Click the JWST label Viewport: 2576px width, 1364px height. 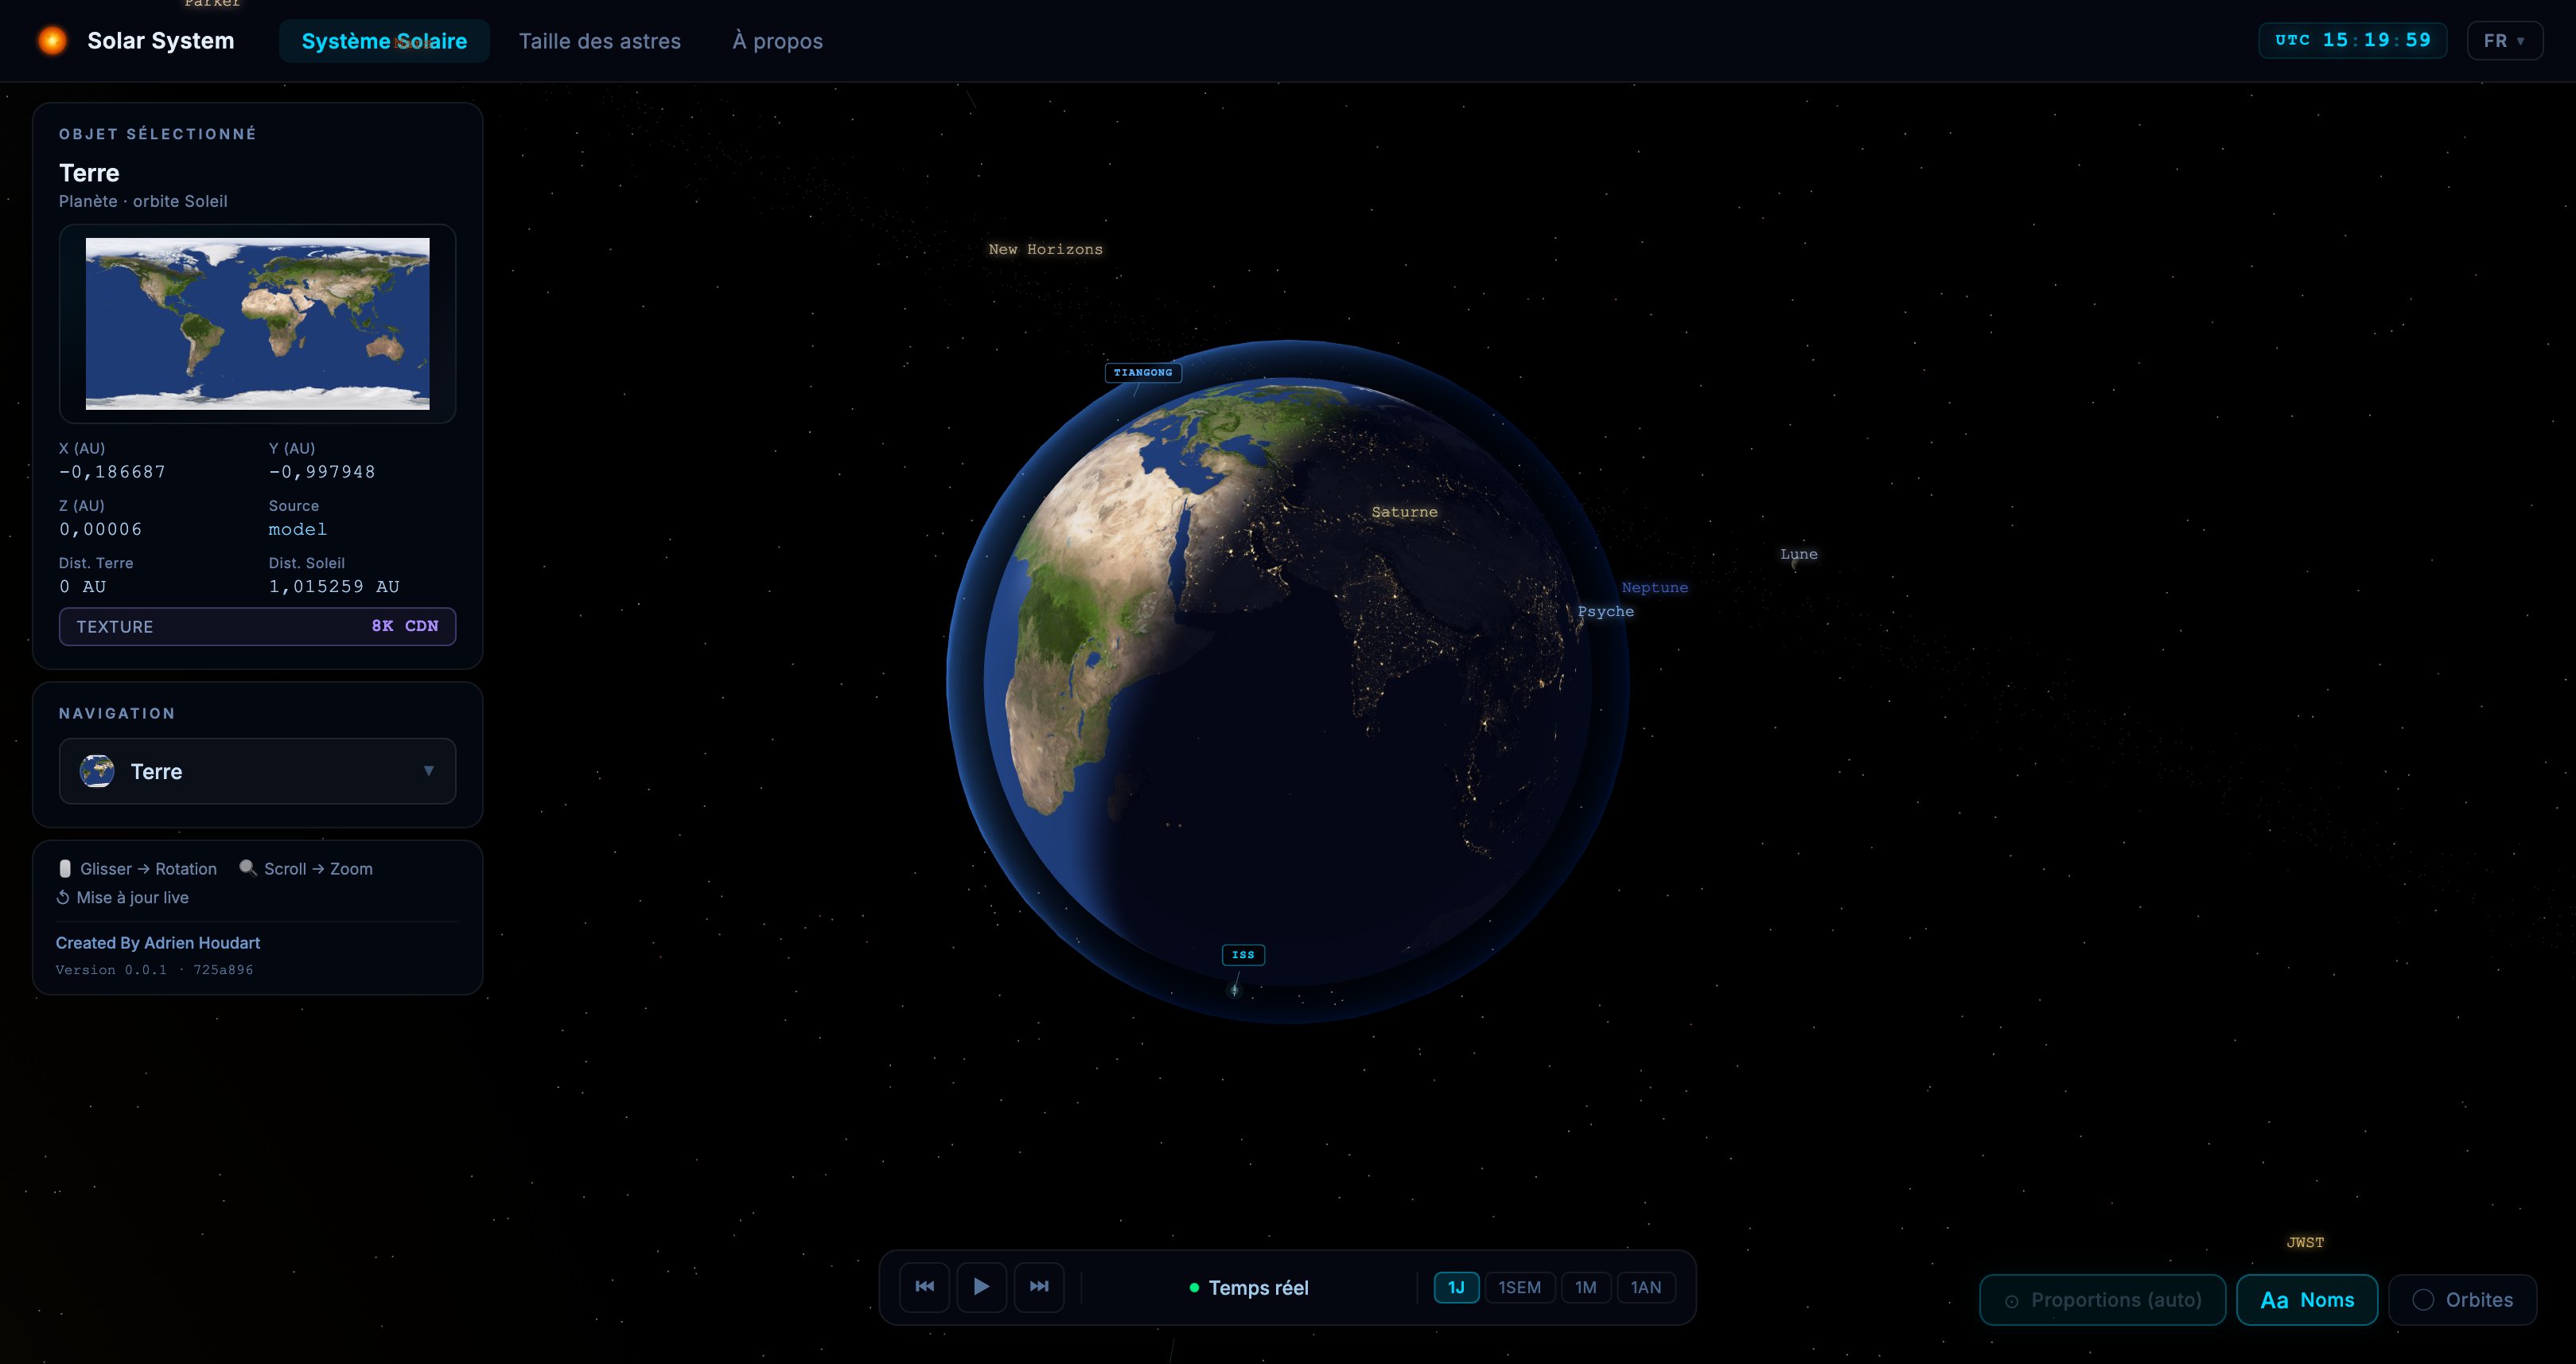coord(2305,1242)
